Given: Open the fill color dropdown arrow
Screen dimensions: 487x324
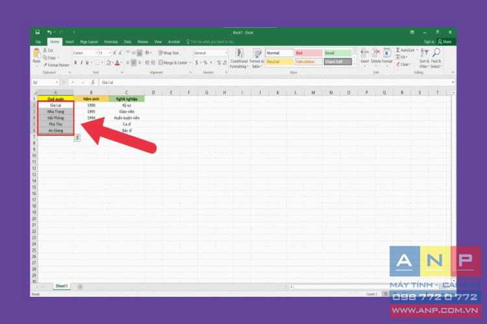Looking at the screenshot, I should click(112, 63).
